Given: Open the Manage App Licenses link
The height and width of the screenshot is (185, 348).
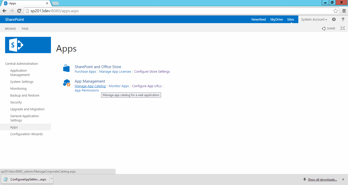Looking at the screenshot, I should pyautogui.click(x=115, y=72).
